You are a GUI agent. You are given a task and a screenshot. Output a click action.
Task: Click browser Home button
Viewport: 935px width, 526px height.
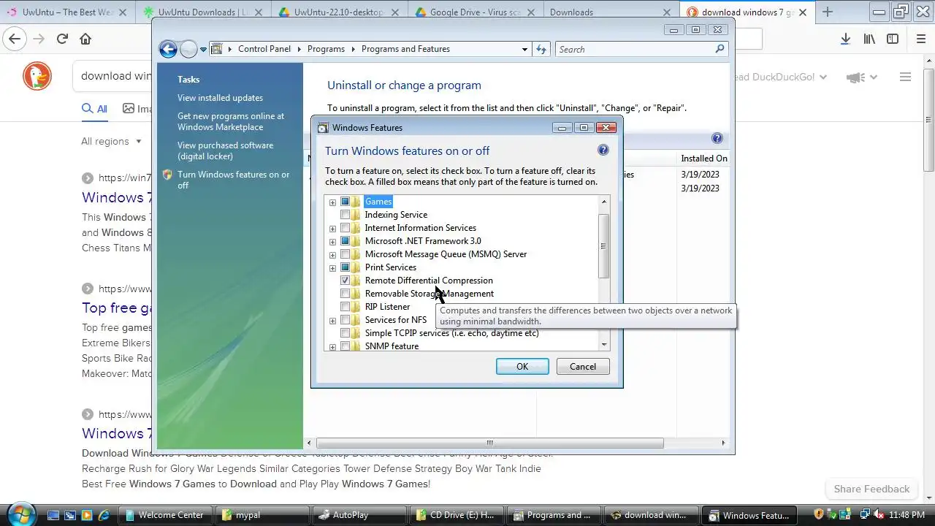point(85,39)
